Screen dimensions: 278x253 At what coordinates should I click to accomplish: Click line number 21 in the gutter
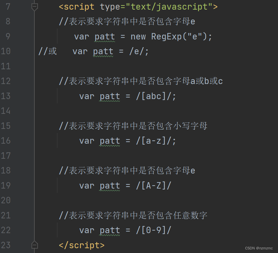point(6,215)
